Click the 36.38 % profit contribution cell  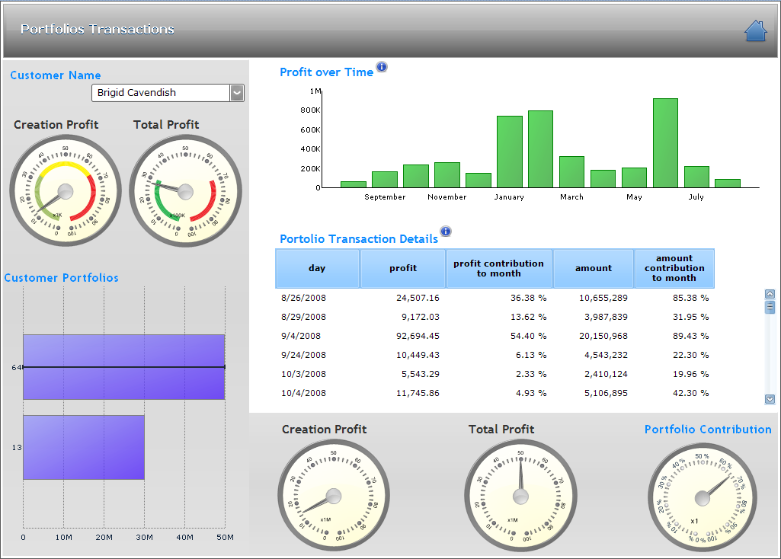(x=529, y=298)
